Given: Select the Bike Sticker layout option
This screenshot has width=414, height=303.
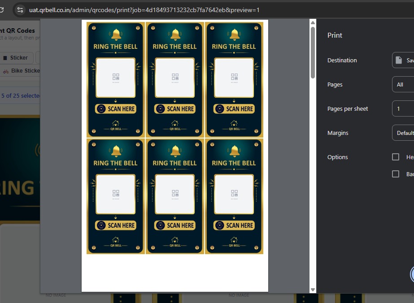Looking at the screenshot, I should click(21, 71).
